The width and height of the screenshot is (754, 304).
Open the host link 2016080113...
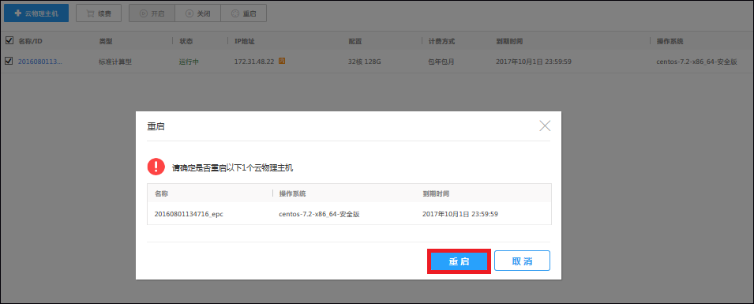[x=40, y=62]
